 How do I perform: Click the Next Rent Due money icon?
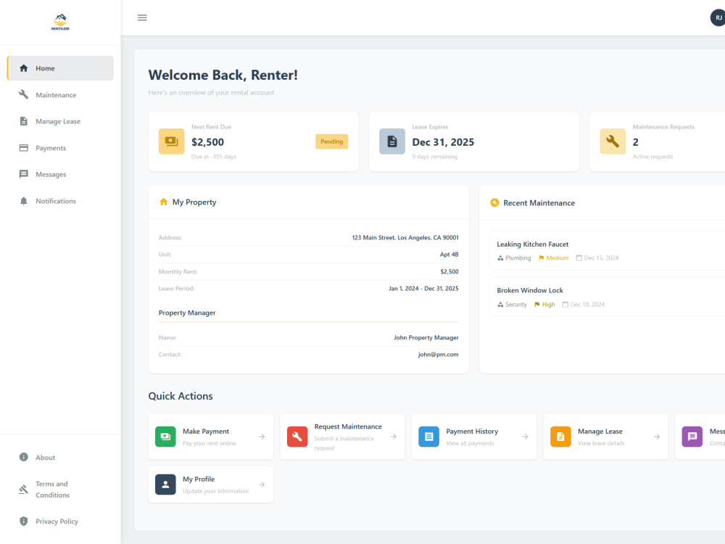pyautogui.click(x=172, y=141)
